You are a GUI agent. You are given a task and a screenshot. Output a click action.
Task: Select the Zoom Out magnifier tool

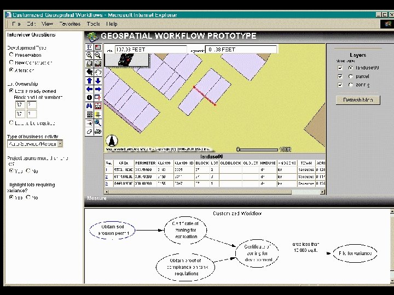98,55
